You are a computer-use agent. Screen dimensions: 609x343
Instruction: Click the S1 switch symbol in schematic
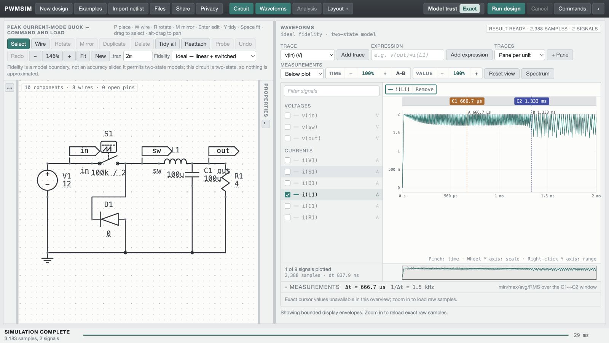click(x=108, y=154)
